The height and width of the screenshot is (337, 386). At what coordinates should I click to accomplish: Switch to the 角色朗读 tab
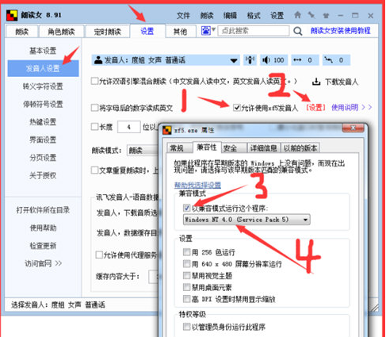(x=61, y=32)
